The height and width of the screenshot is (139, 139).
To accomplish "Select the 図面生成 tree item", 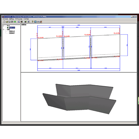I will tap(12, 31).
